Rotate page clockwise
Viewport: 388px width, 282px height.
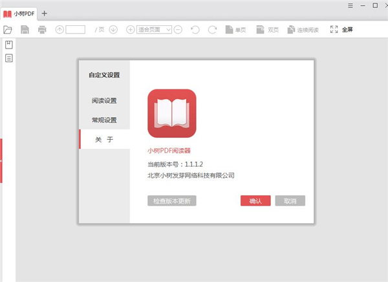point(212,30)
